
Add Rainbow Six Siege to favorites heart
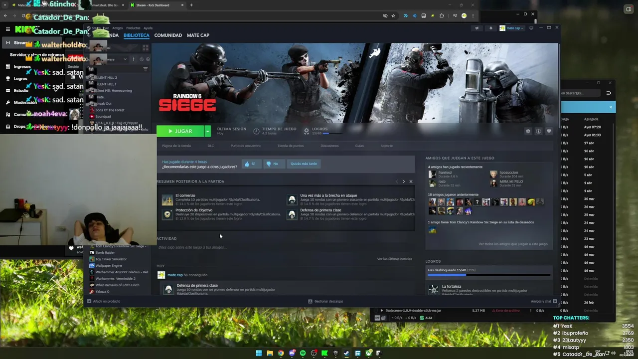549,131
